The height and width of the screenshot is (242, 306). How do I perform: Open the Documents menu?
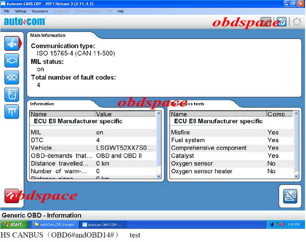(40, 11)
